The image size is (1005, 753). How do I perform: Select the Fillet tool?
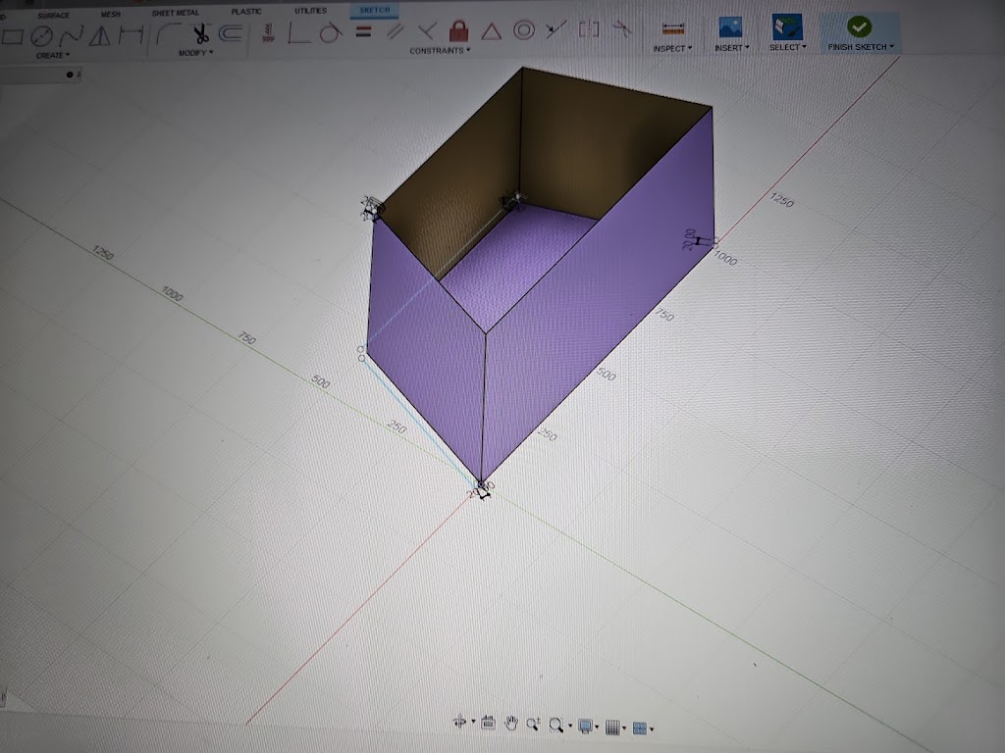pyautogui.click(x=168, y=33)
